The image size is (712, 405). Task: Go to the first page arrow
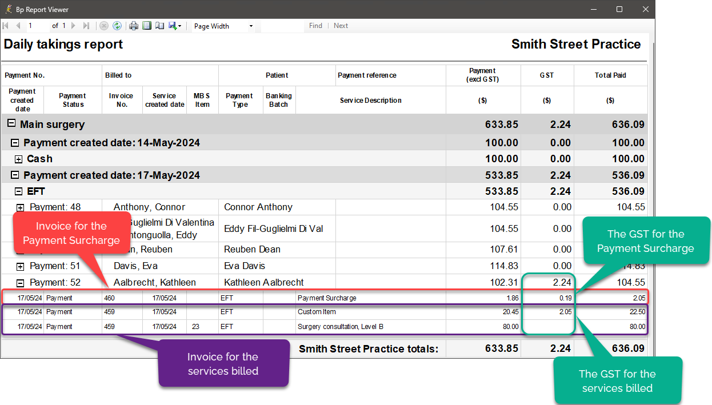pyautogui.click(x=6, y=26)
